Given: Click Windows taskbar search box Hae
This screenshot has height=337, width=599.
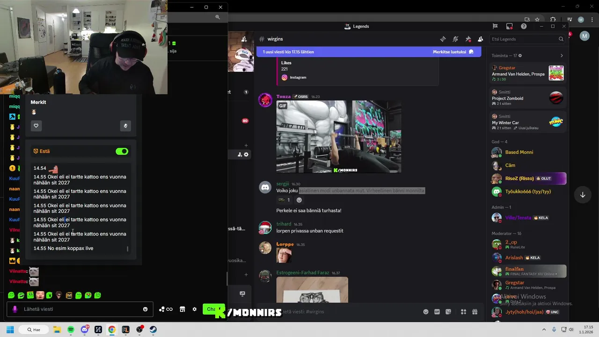Looking at the screenshot, I should tap(33, 330).
